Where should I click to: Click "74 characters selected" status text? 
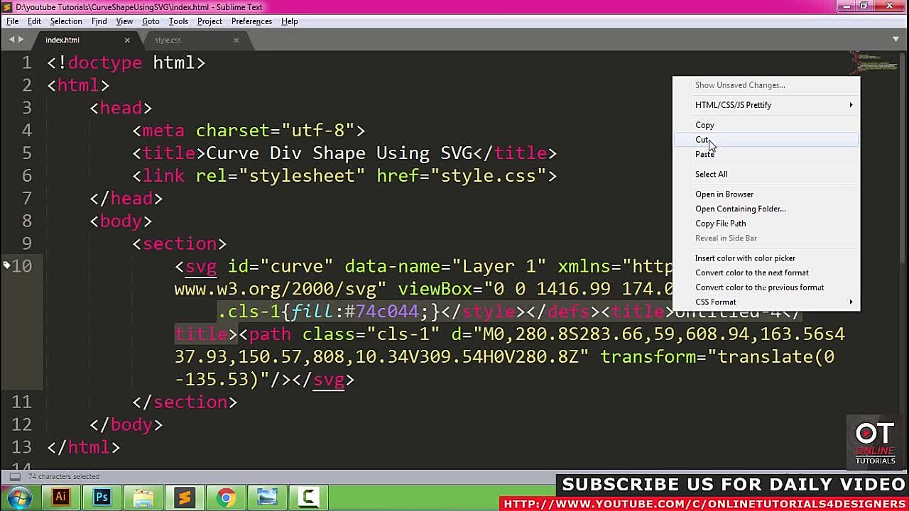click(x=64, y=476)
